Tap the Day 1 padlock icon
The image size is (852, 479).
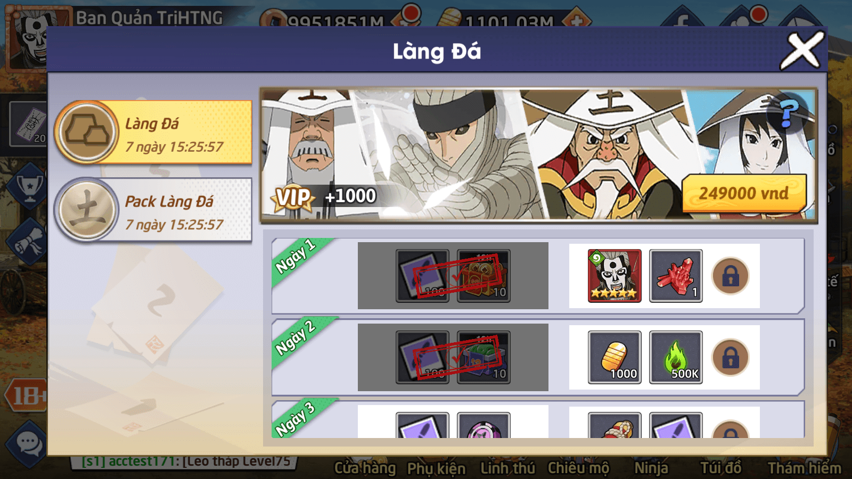(x=731, y=276)
